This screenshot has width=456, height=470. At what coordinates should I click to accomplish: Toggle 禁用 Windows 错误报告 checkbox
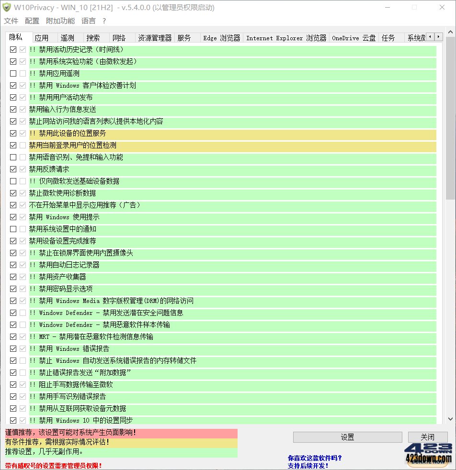point(13,348)
